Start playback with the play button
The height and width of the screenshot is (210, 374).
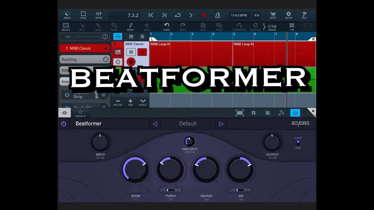pos(191,15)
